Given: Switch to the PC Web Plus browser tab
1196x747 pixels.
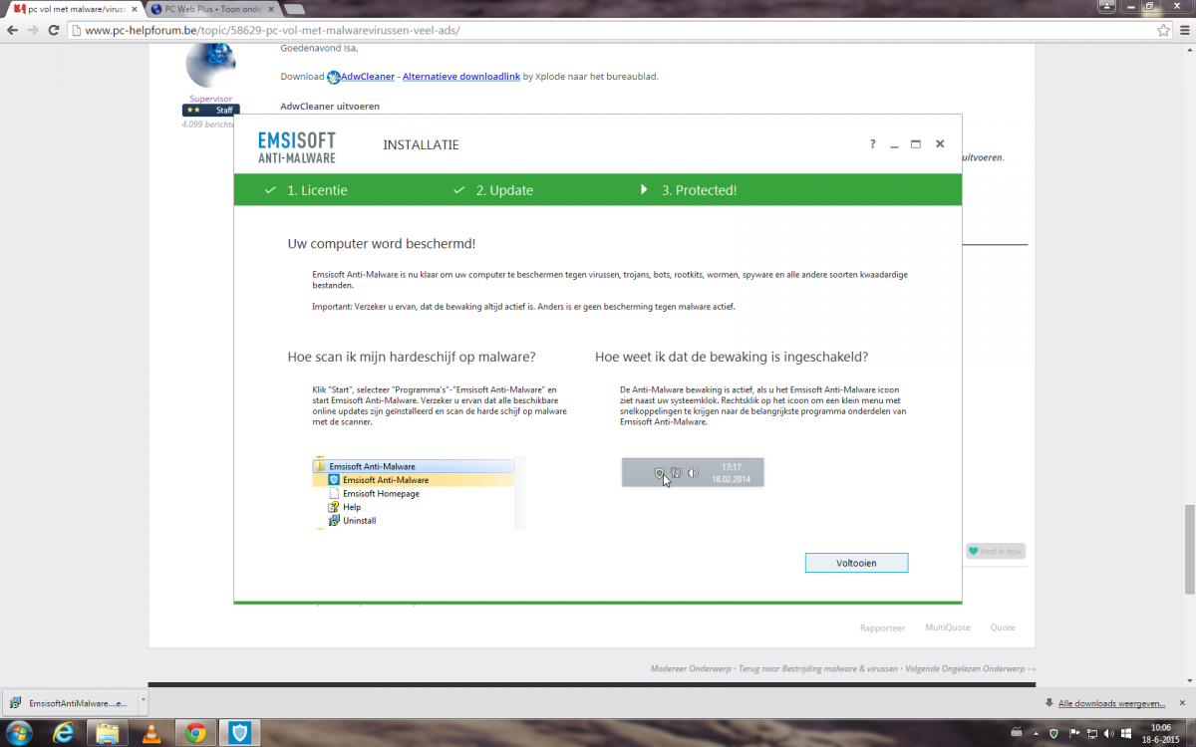Looking at the screenshot, I should (x=212, y=9).
